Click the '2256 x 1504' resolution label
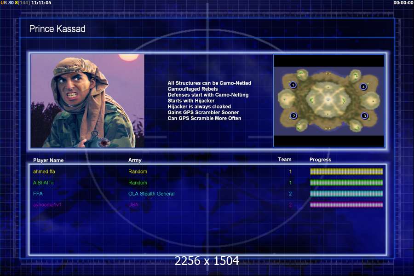 207,261
